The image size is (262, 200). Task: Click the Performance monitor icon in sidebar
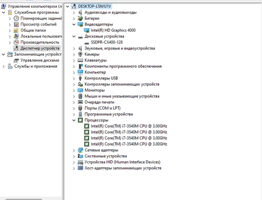pos(16,42)
